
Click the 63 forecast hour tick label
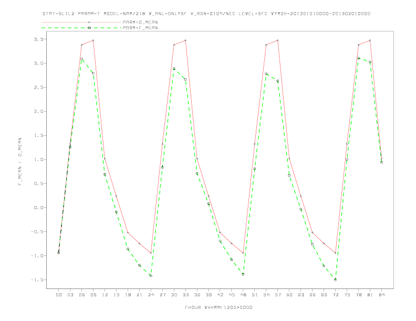click(301, 295)
